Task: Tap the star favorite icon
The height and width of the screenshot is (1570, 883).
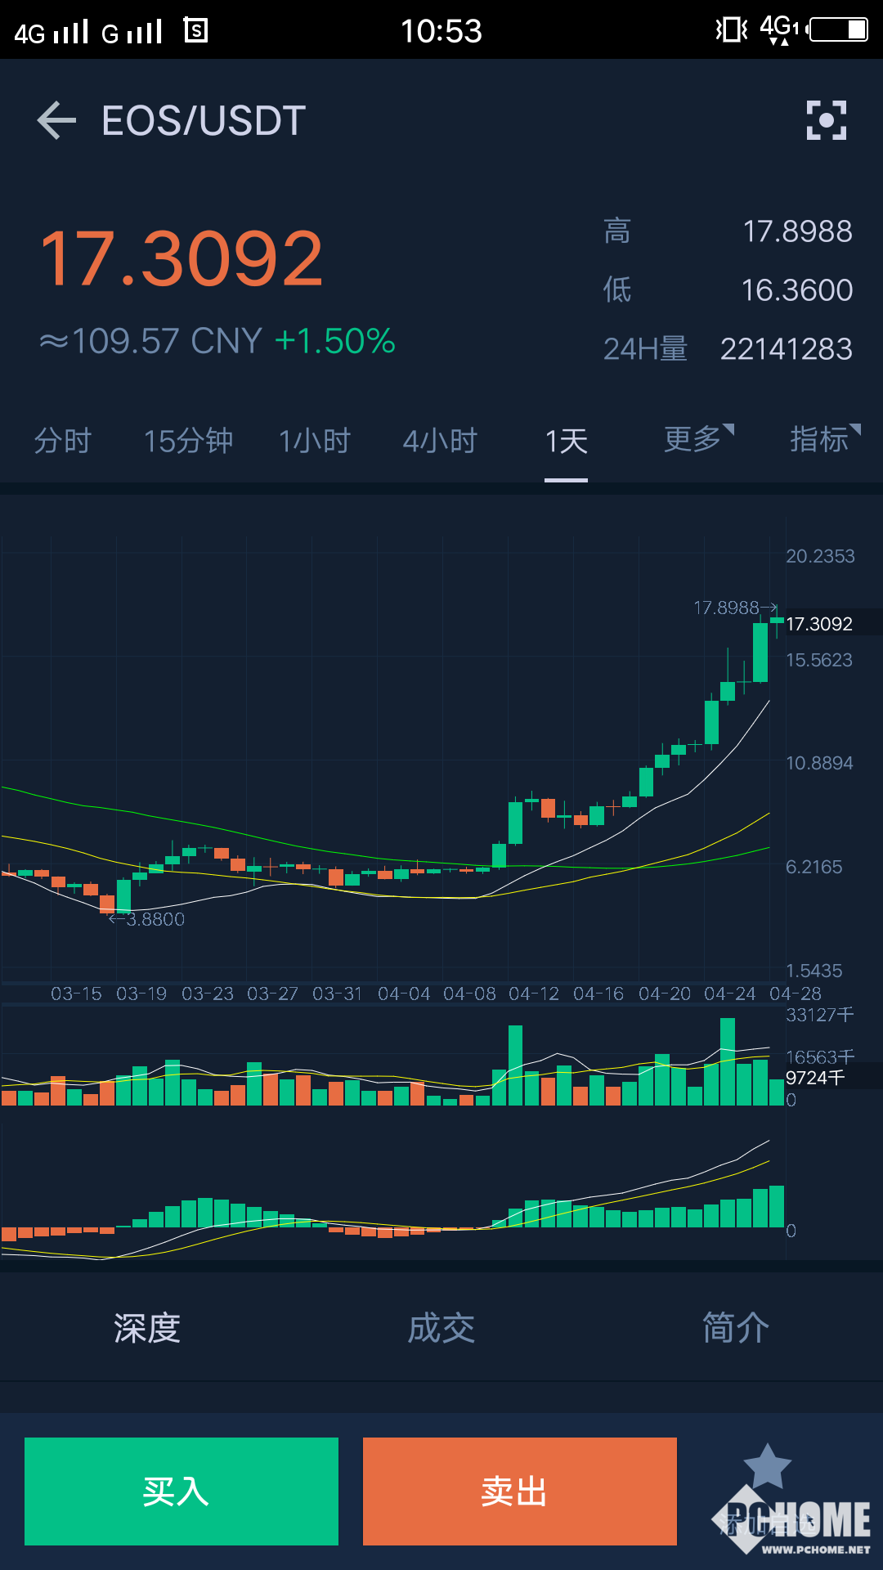Action: click(767, 1467)
